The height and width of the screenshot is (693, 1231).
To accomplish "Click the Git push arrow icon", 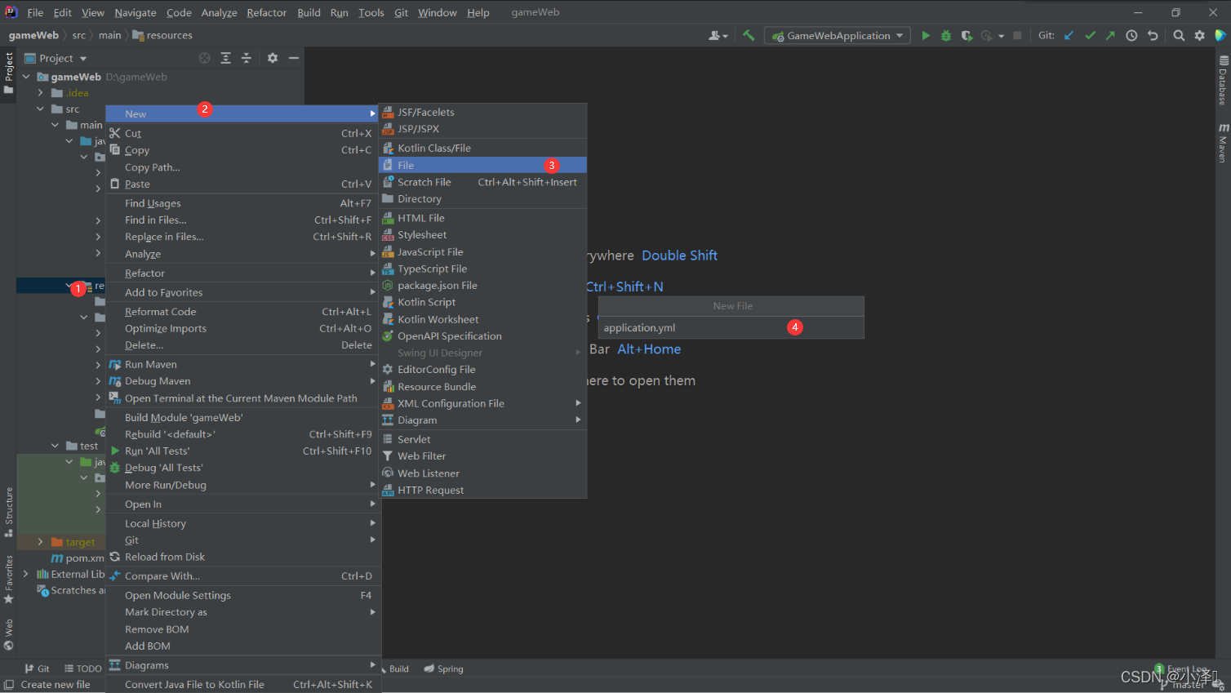I will pyautogui.click(x=1110, y=35).
